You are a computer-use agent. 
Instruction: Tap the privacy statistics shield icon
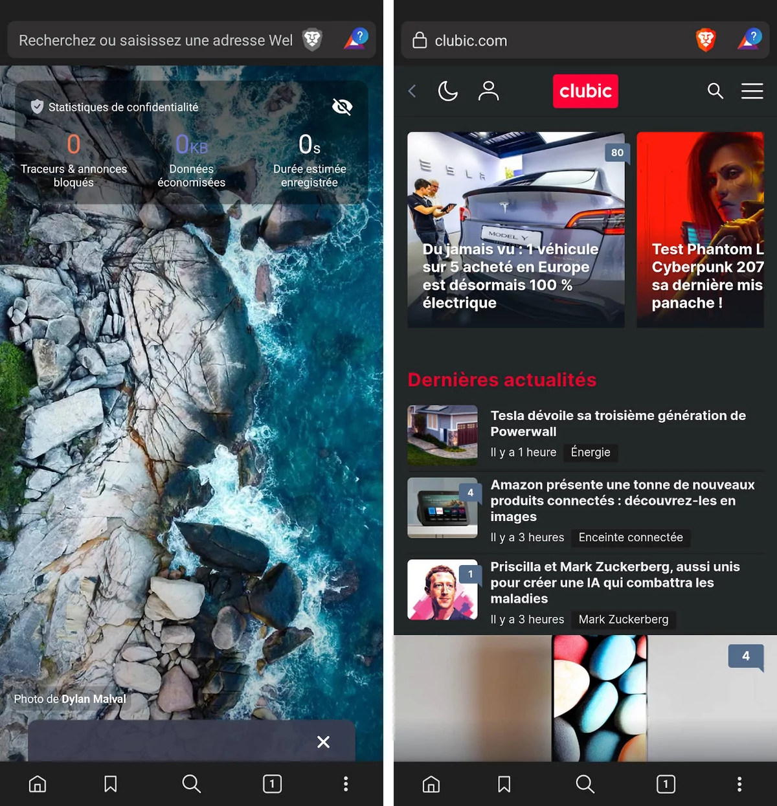[38, 107]
